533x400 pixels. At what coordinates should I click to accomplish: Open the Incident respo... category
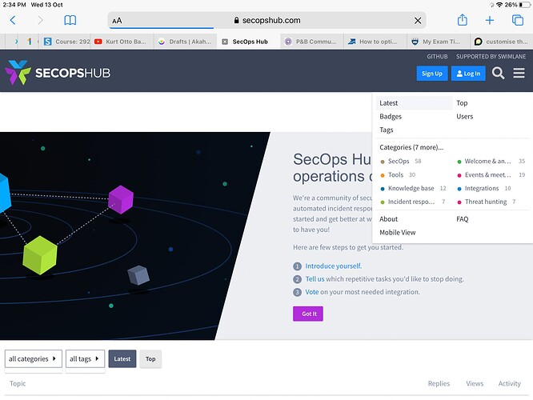pos(411,202)
